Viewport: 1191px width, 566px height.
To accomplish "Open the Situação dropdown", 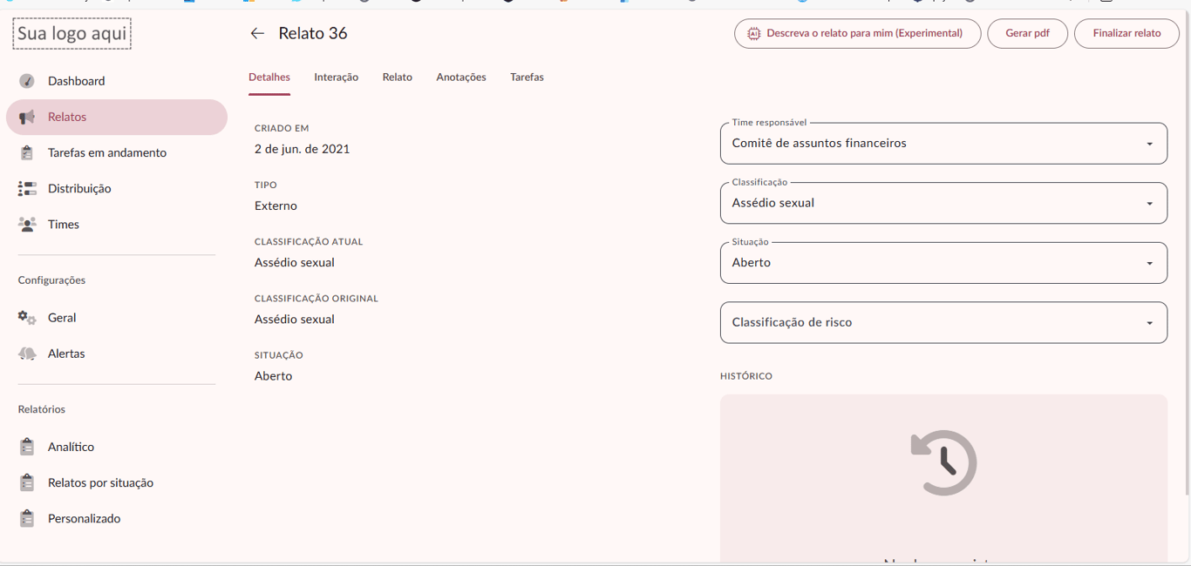I will click(x=943, y=263).
